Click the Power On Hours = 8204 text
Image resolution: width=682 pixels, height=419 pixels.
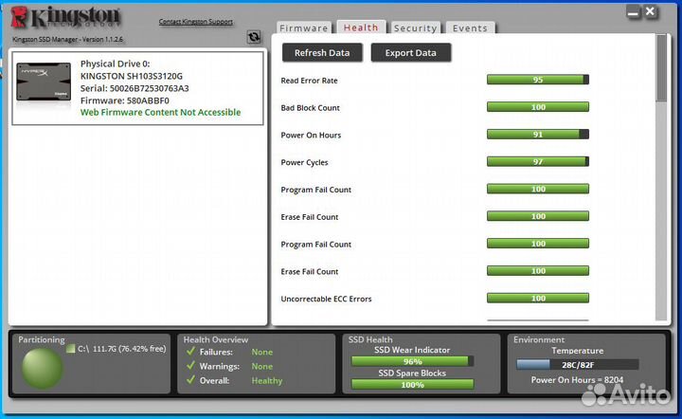pos(577,380)
